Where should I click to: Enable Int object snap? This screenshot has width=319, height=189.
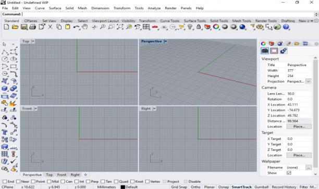(77, 182)
